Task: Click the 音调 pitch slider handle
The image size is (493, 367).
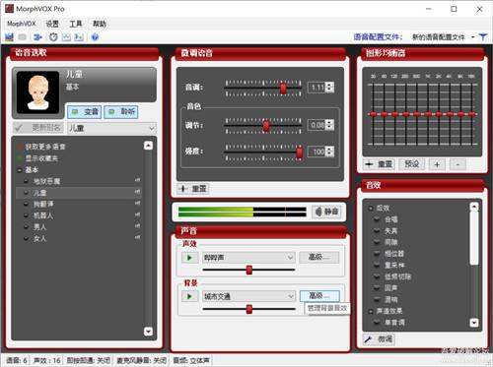Action: (x=283, y=88)
